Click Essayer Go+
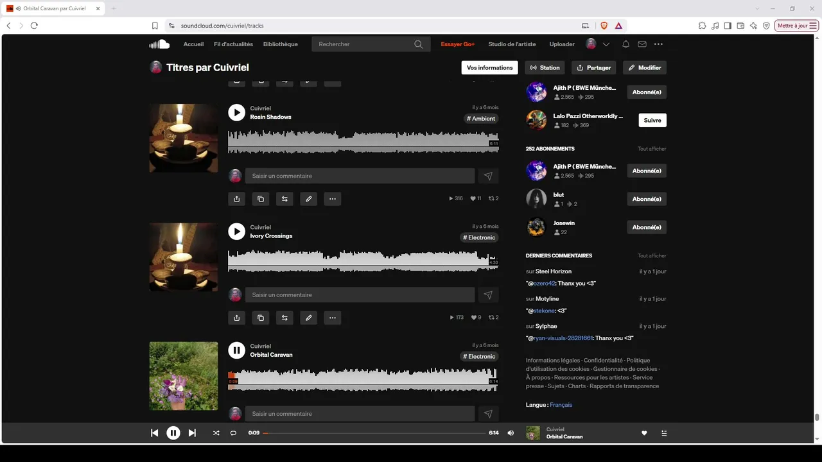822x462 pixels. pos(458,44)
